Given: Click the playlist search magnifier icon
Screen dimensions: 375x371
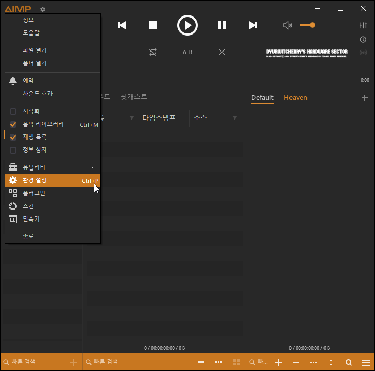Looking at the screenshot, I should point(349,362).
